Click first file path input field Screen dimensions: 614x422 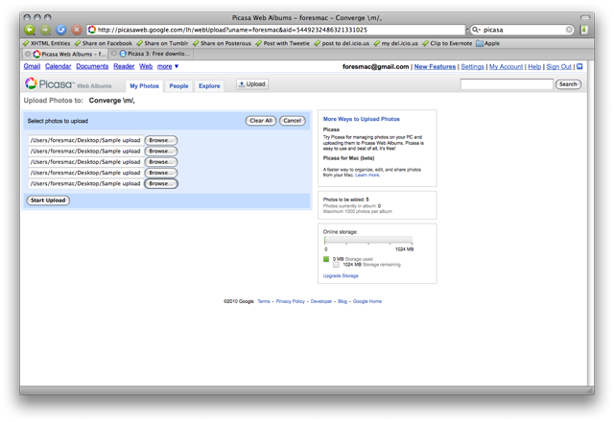(85, 140)
